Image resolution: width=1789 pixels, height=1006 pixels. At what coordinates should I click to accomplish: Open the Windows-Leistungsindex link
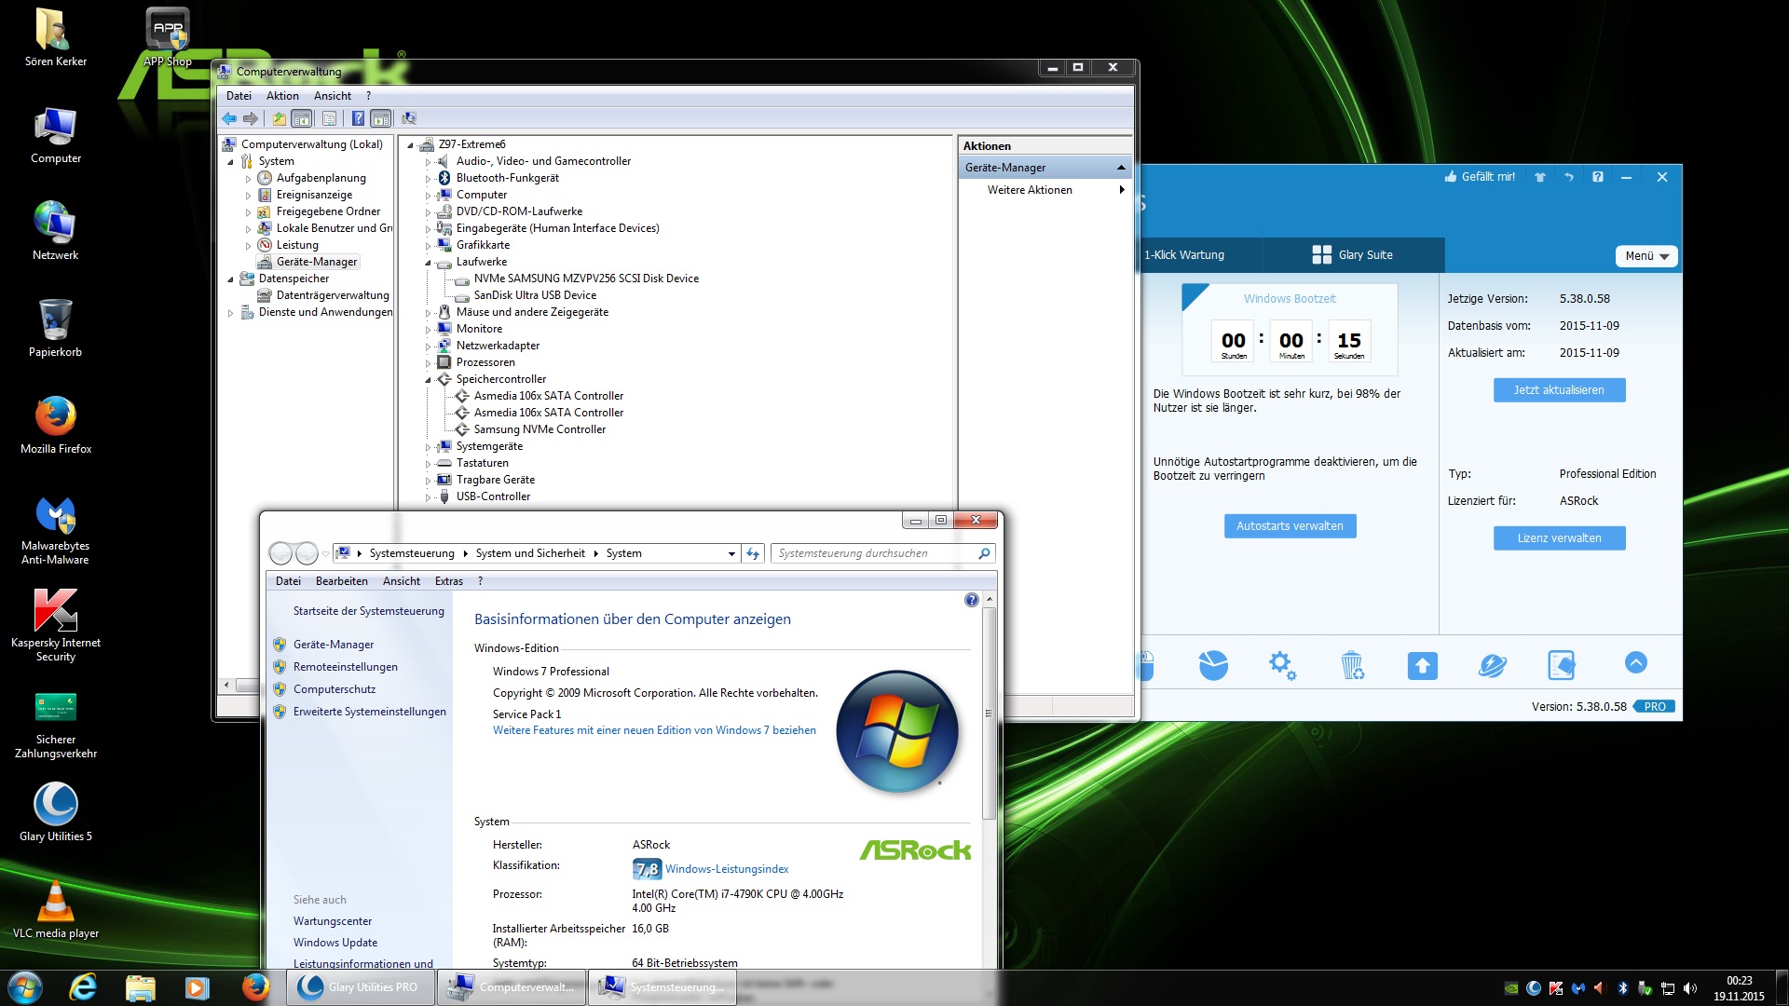(727, 869)
